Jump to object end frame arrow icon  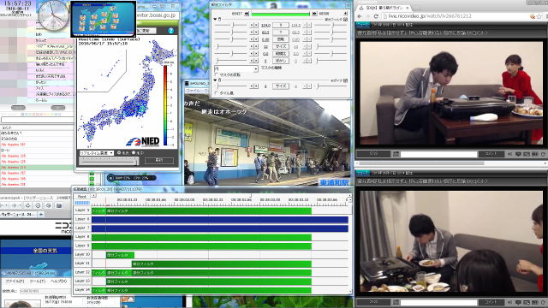tap(314, 14)
